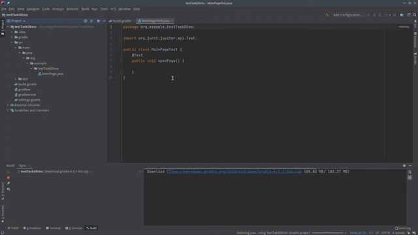Click the layout window icon in top toolbar
The height and width of the screenshot is (235, 418).
pyautogui.click(x=409, y=15)
